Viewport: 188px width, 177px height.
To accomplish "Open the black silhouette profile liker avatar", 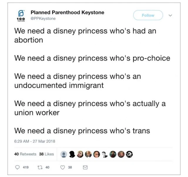I will pyautogui.click(x=72, y=154).
